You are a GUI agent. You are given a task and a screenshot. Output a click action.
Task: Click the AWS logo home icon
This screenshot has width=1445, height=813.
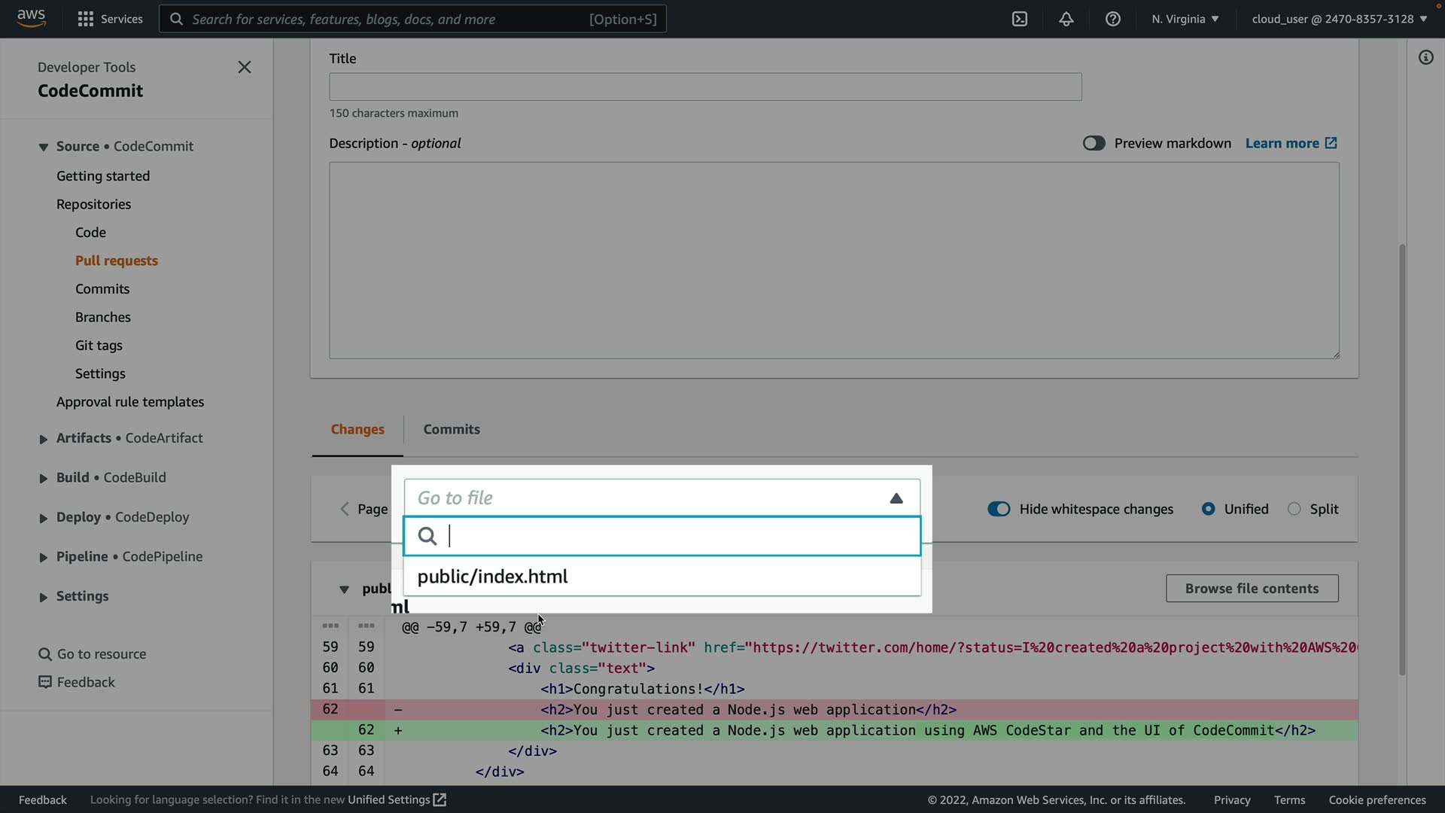point(31,18)
